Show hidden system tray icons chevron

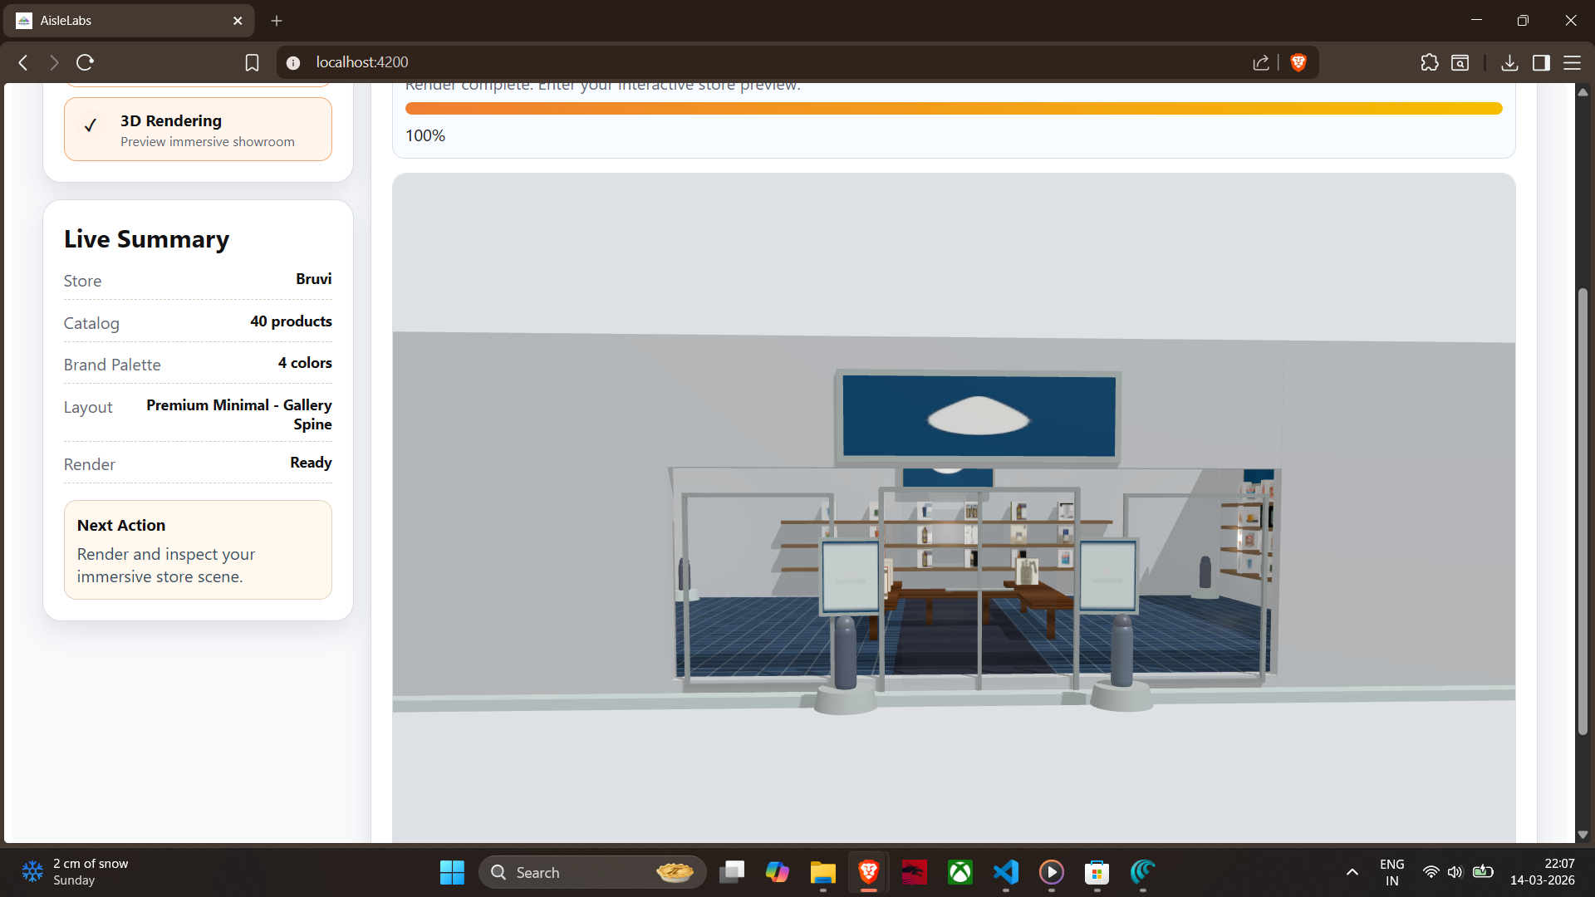click(1352, 872)
